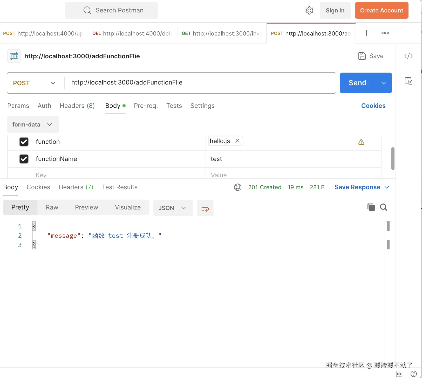
Task: Open the code snippet panel icon
Action: [x=409, y=56]
